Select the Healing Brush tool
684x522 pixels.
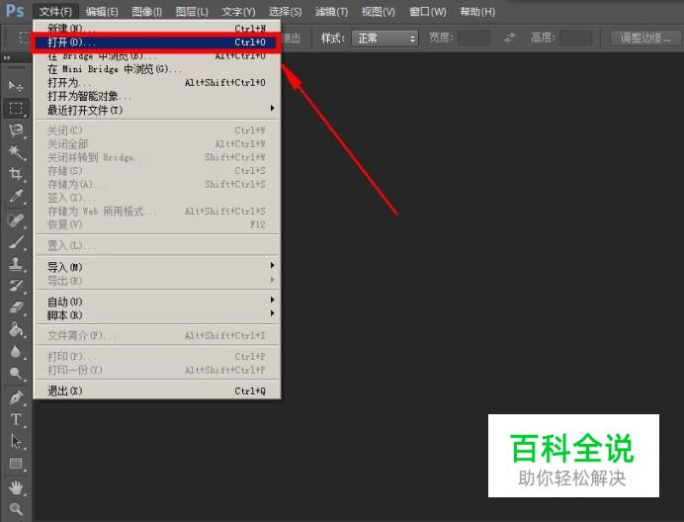[x=16, y=220]
